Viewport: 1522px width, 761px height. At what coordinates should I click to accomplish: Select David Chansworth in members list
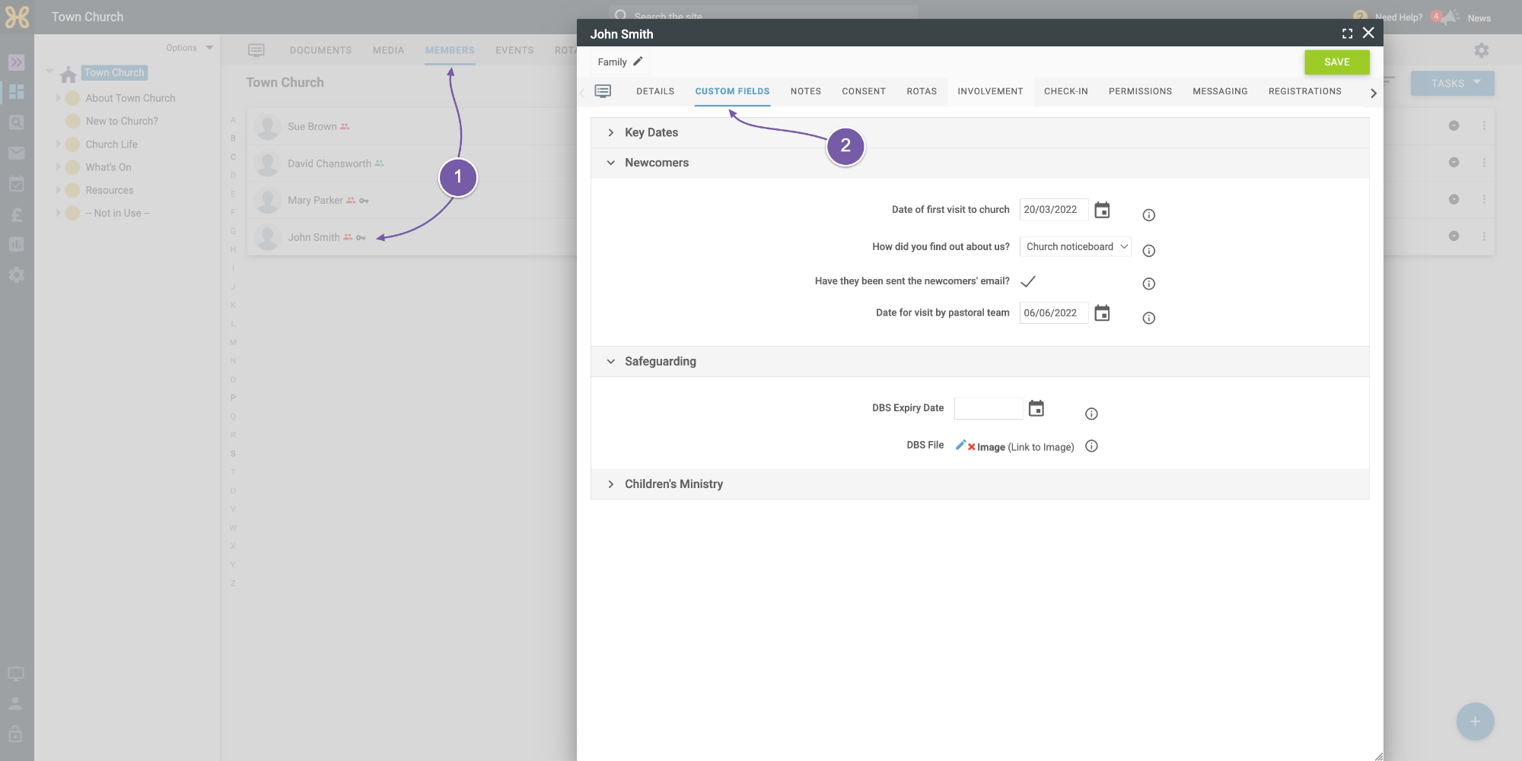(x=330, y=163)
